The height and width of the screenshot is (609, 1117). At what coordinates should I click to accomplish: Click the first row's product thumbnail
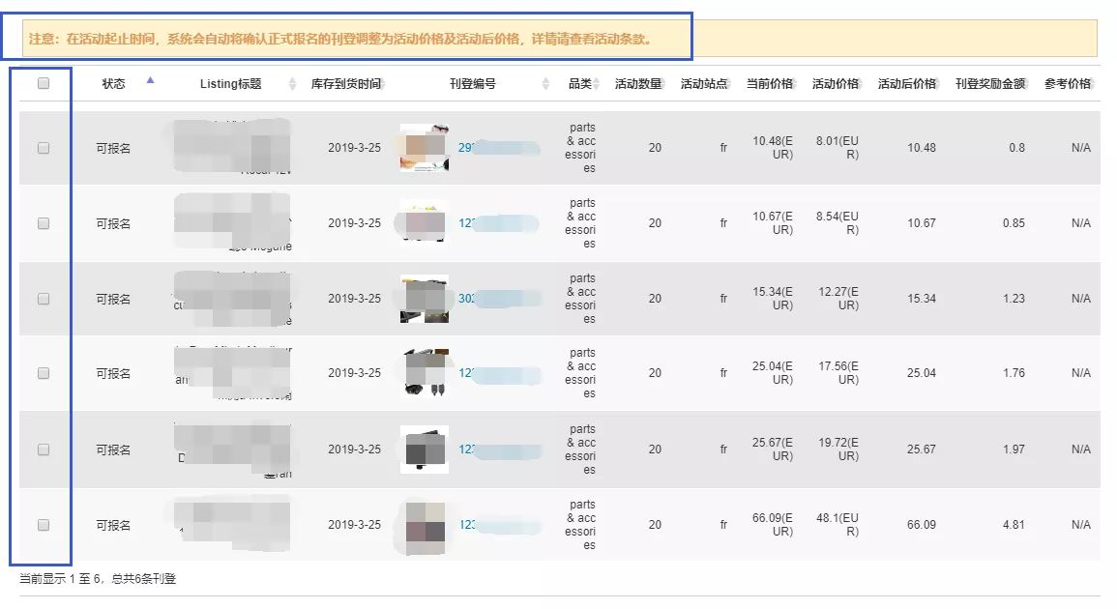point(426,147)
